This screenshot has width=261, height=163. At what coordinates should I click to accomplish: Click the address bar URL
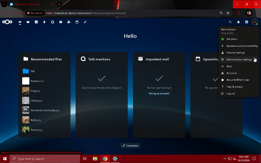[86, 13]
